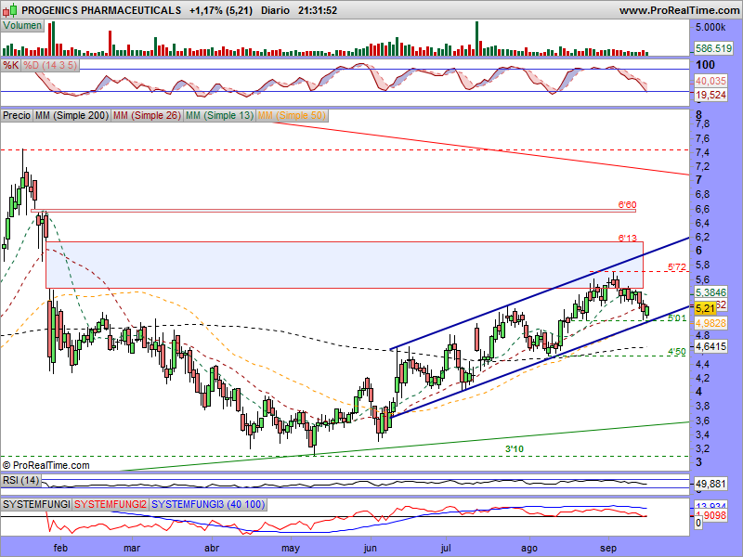The width and height of the screenshot is (743, 557).
Task: Click the 4,9828 moving average value
Action: (710, 323)
